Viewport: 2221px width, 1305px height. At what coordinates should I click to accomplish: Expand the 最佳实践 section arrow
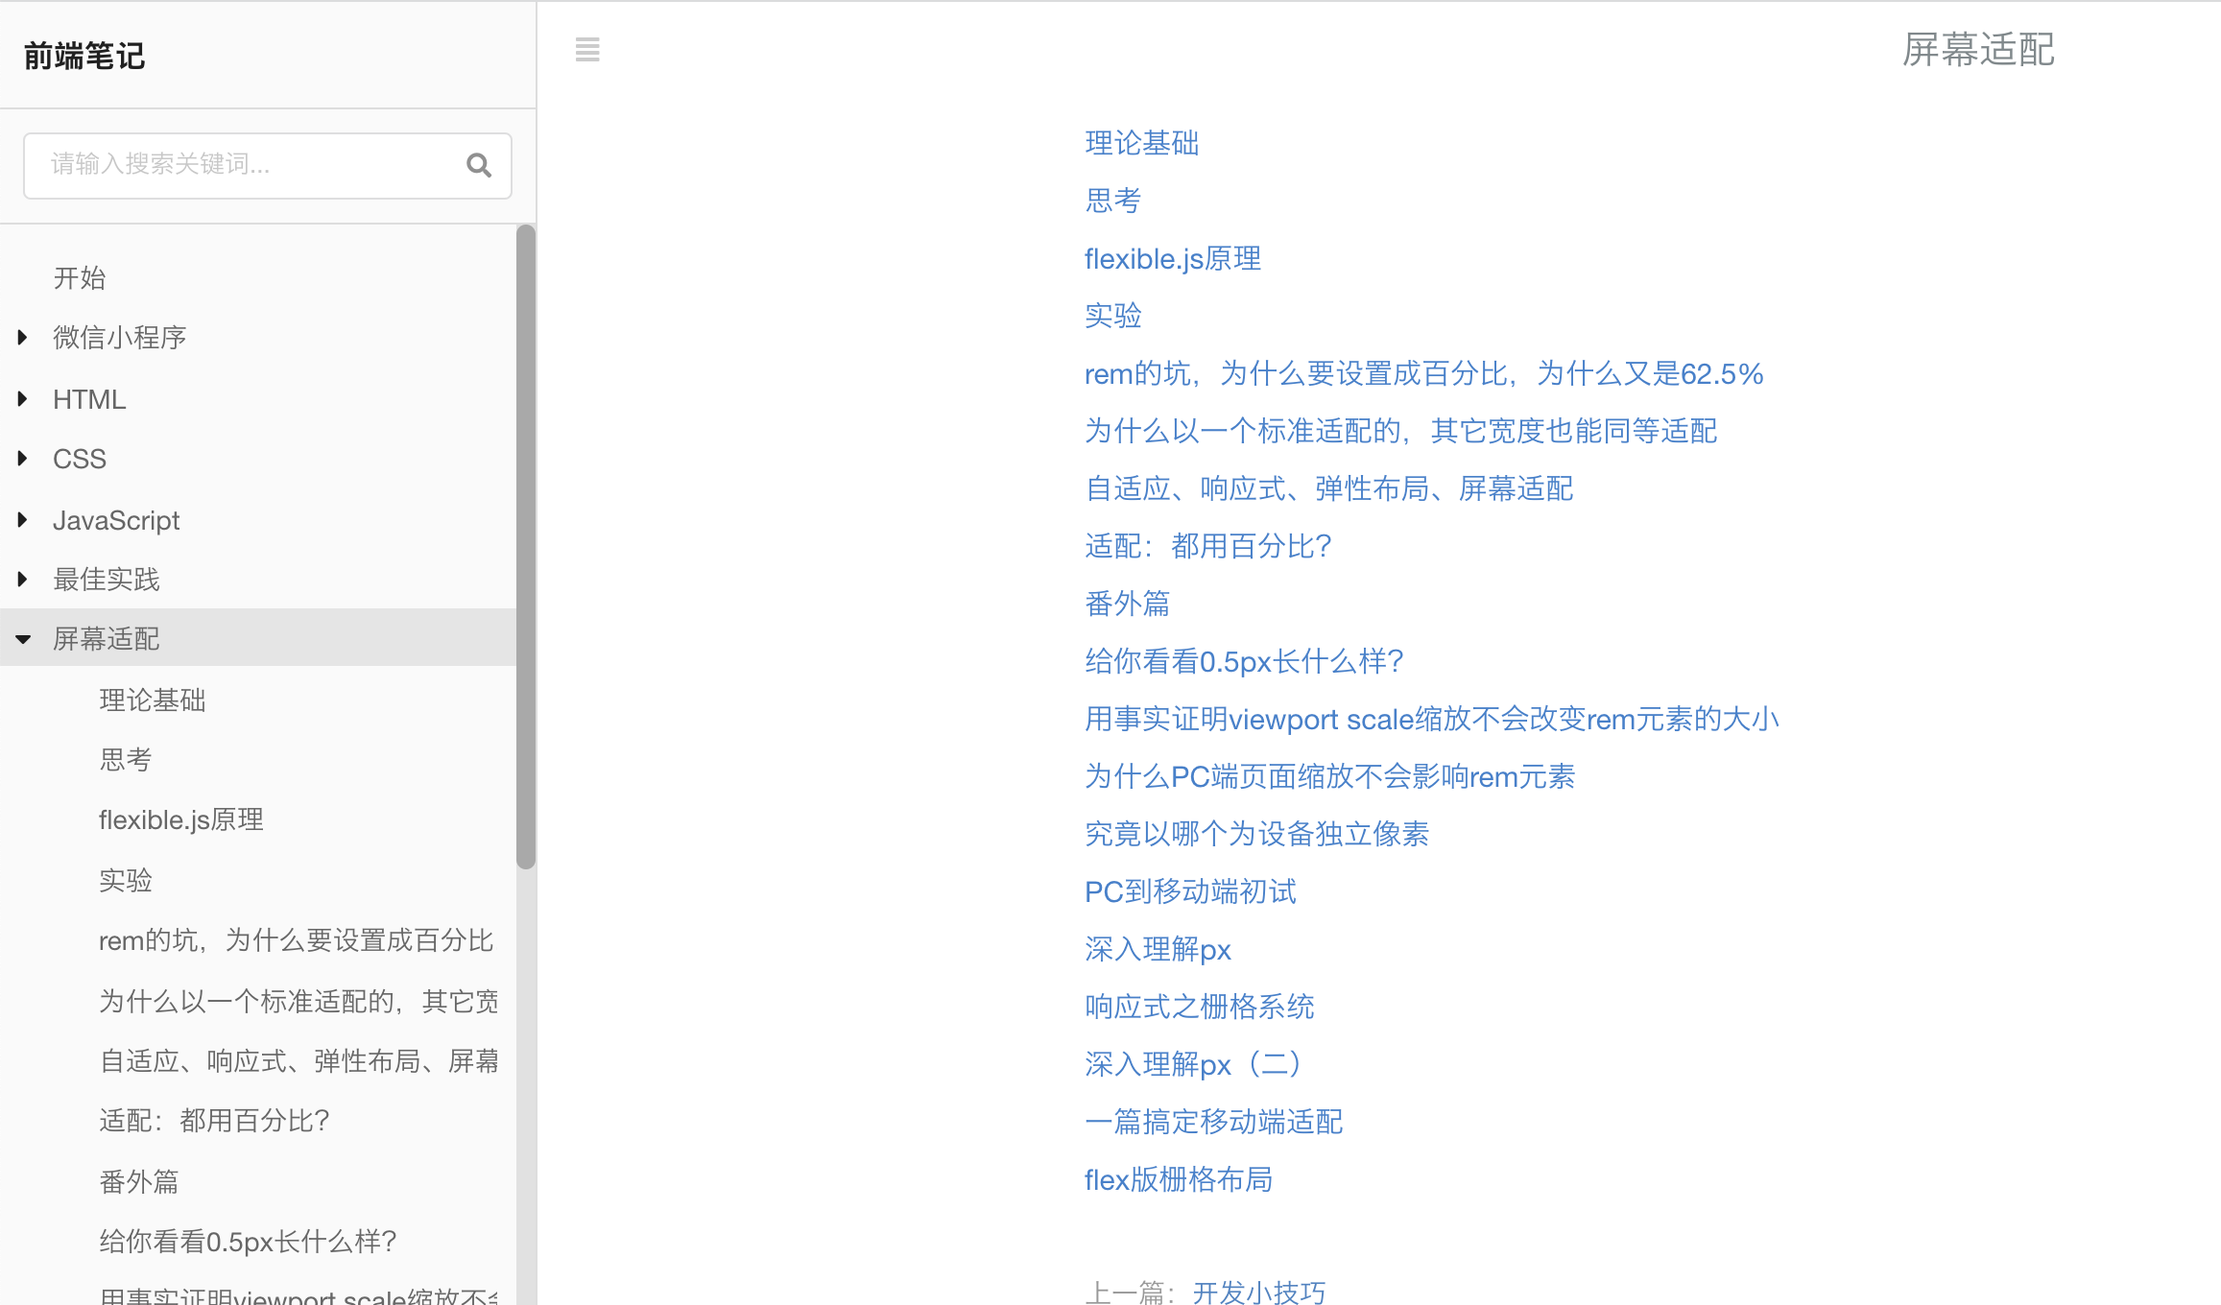(x=23, y=579)
